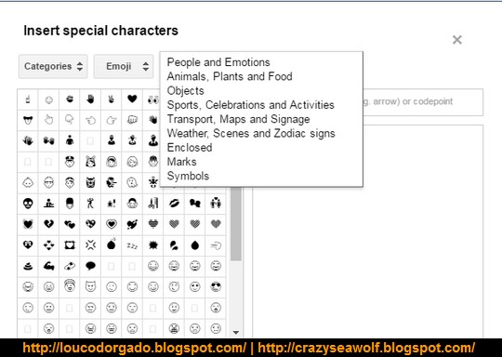Insert the black speech balloon emoji
Screen dimensions: 502x357
[90, 266]
